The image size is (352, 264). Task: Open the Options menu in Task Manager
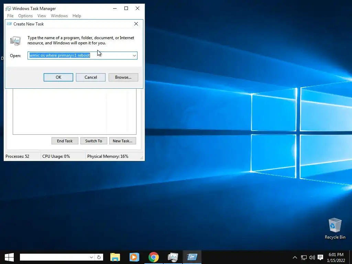pyautogui.click(x=25, y=16)
